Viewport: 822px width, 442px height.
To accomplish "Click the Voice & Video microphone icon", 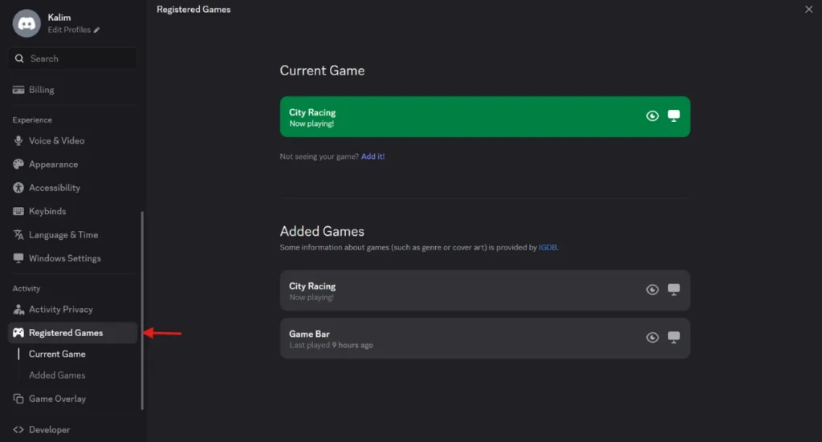I will coord(18,140).
